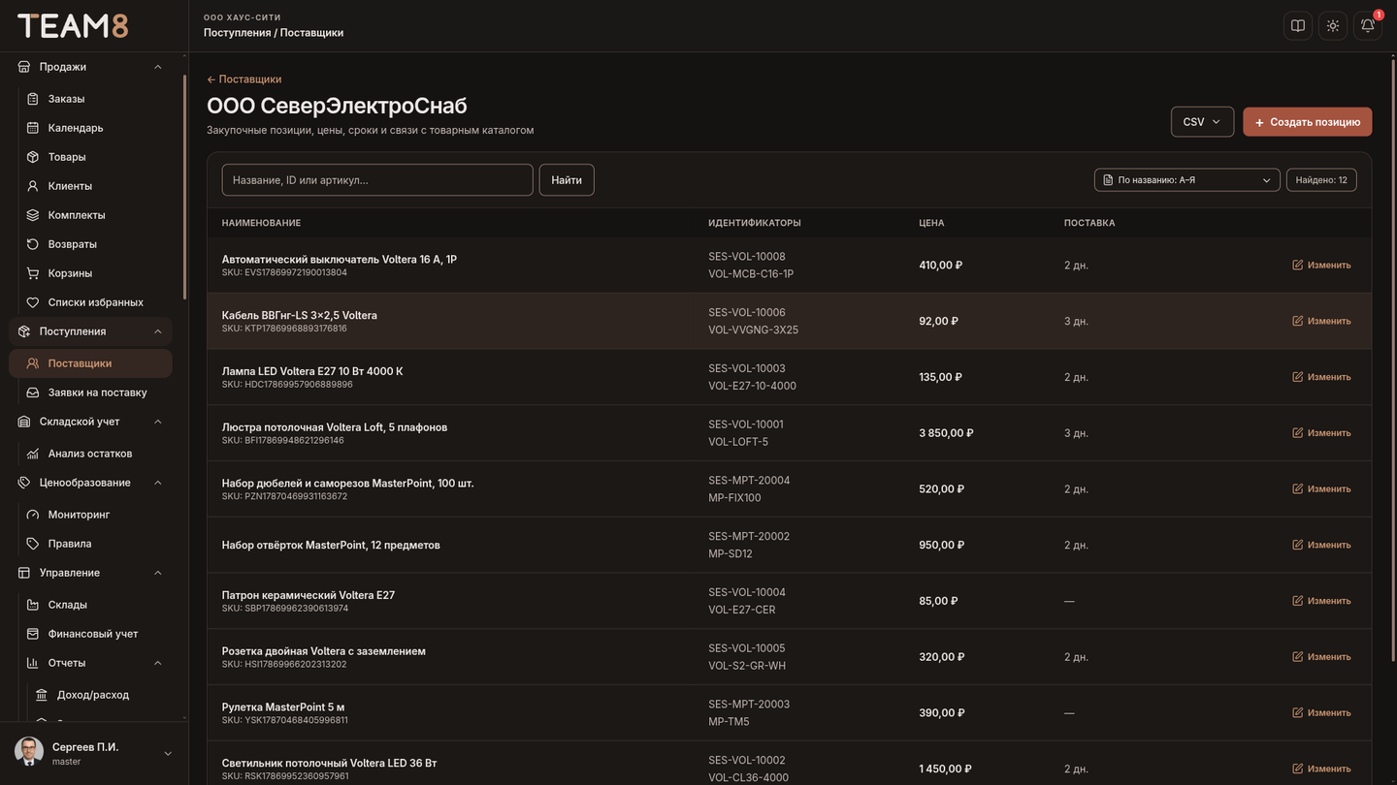Image resolution: width=1397 pixels, height=785 pixels.
Task: Click the price 3 850,00 ₽
Action: (946, 433)
